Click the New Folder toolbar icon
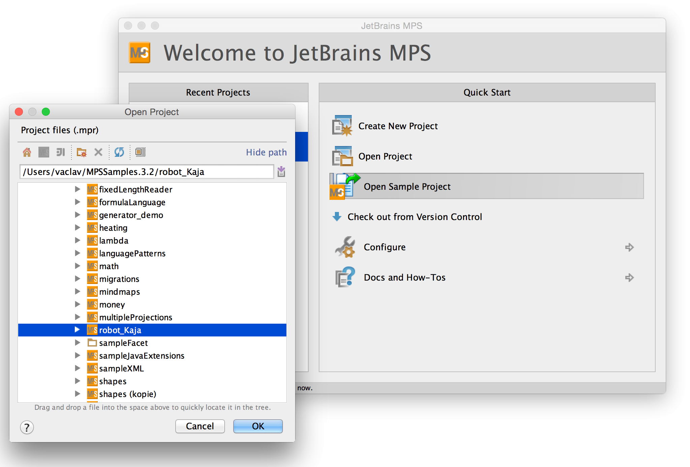This screenshot has height=467, width=690. click(x=81, y=152)
